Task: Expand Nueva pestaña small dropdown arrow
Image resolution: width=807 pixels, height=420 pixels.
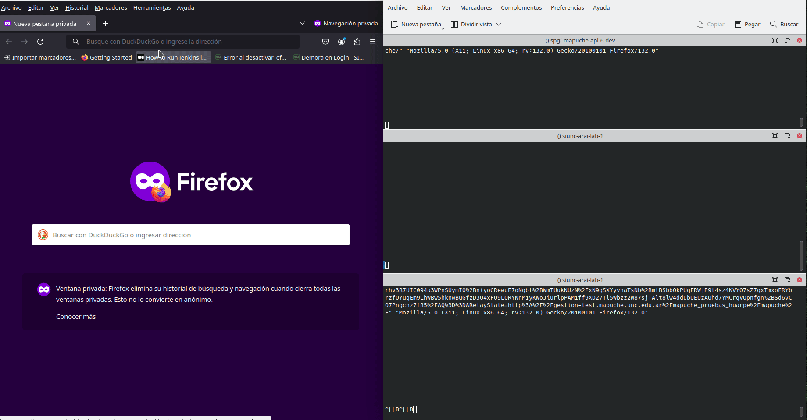Action: 443,29
